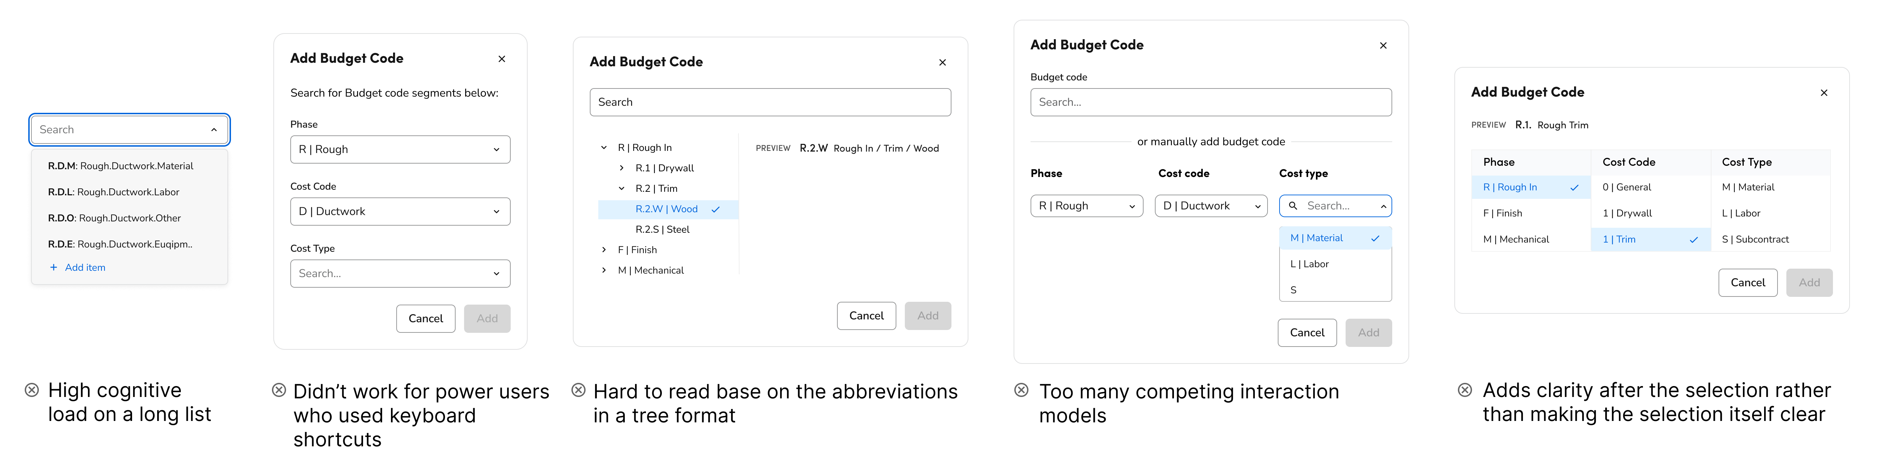Expand the F | Finish tree node

[604, 250]
